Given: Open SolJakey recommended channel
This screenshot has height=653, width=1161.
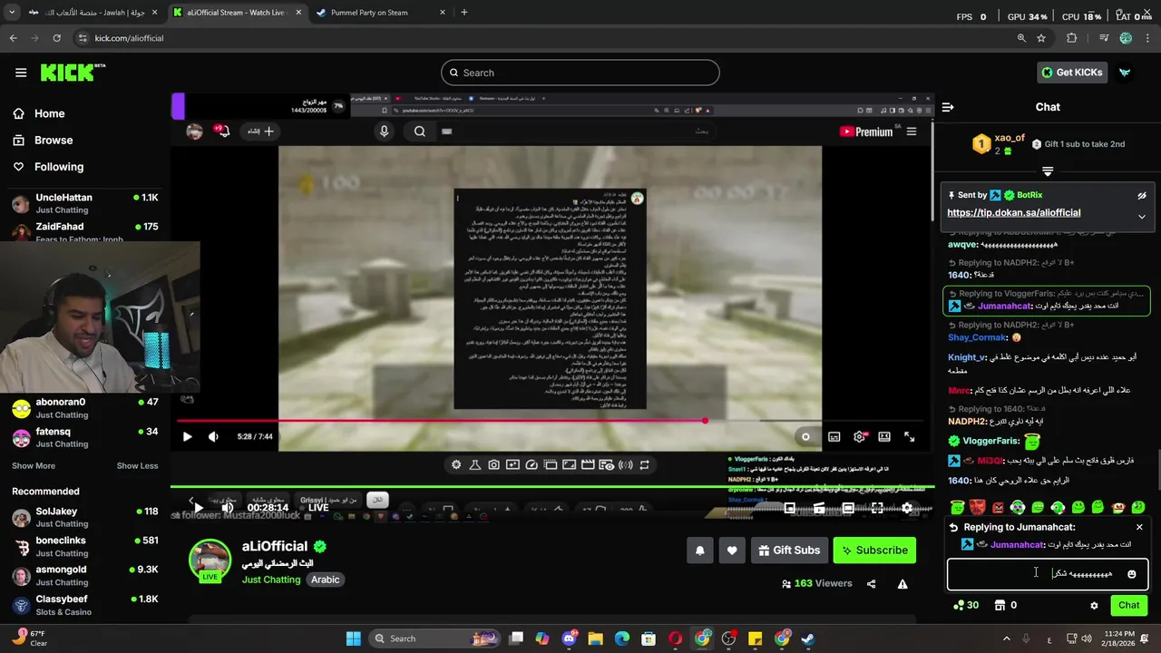Looking at the screenshot, I should point(87,517).
